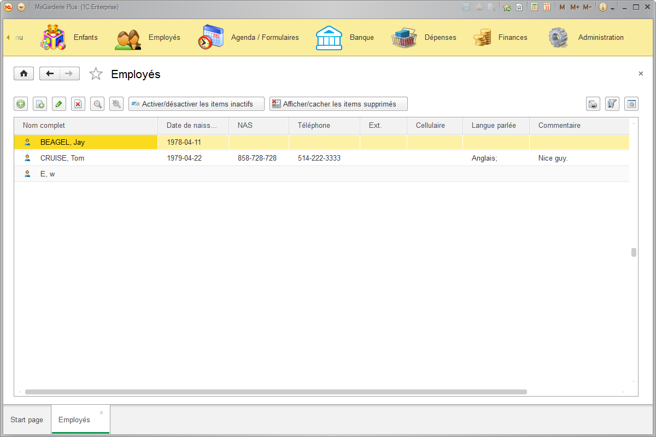Mark the selected employee for deletion

point(78,104)
